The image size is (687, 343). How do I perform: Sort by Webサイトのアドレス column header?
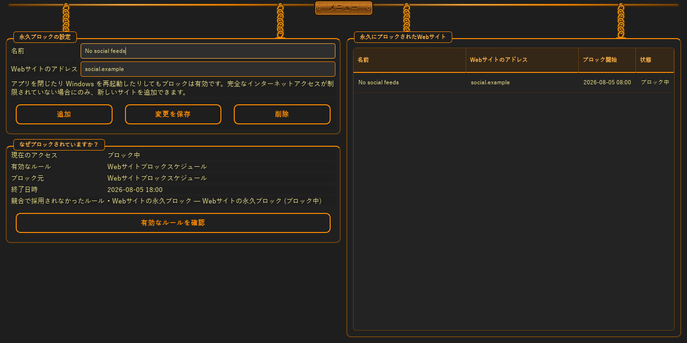522,60
